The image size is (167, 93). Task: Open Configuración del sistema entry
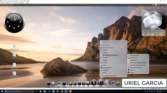pos(138,65)
